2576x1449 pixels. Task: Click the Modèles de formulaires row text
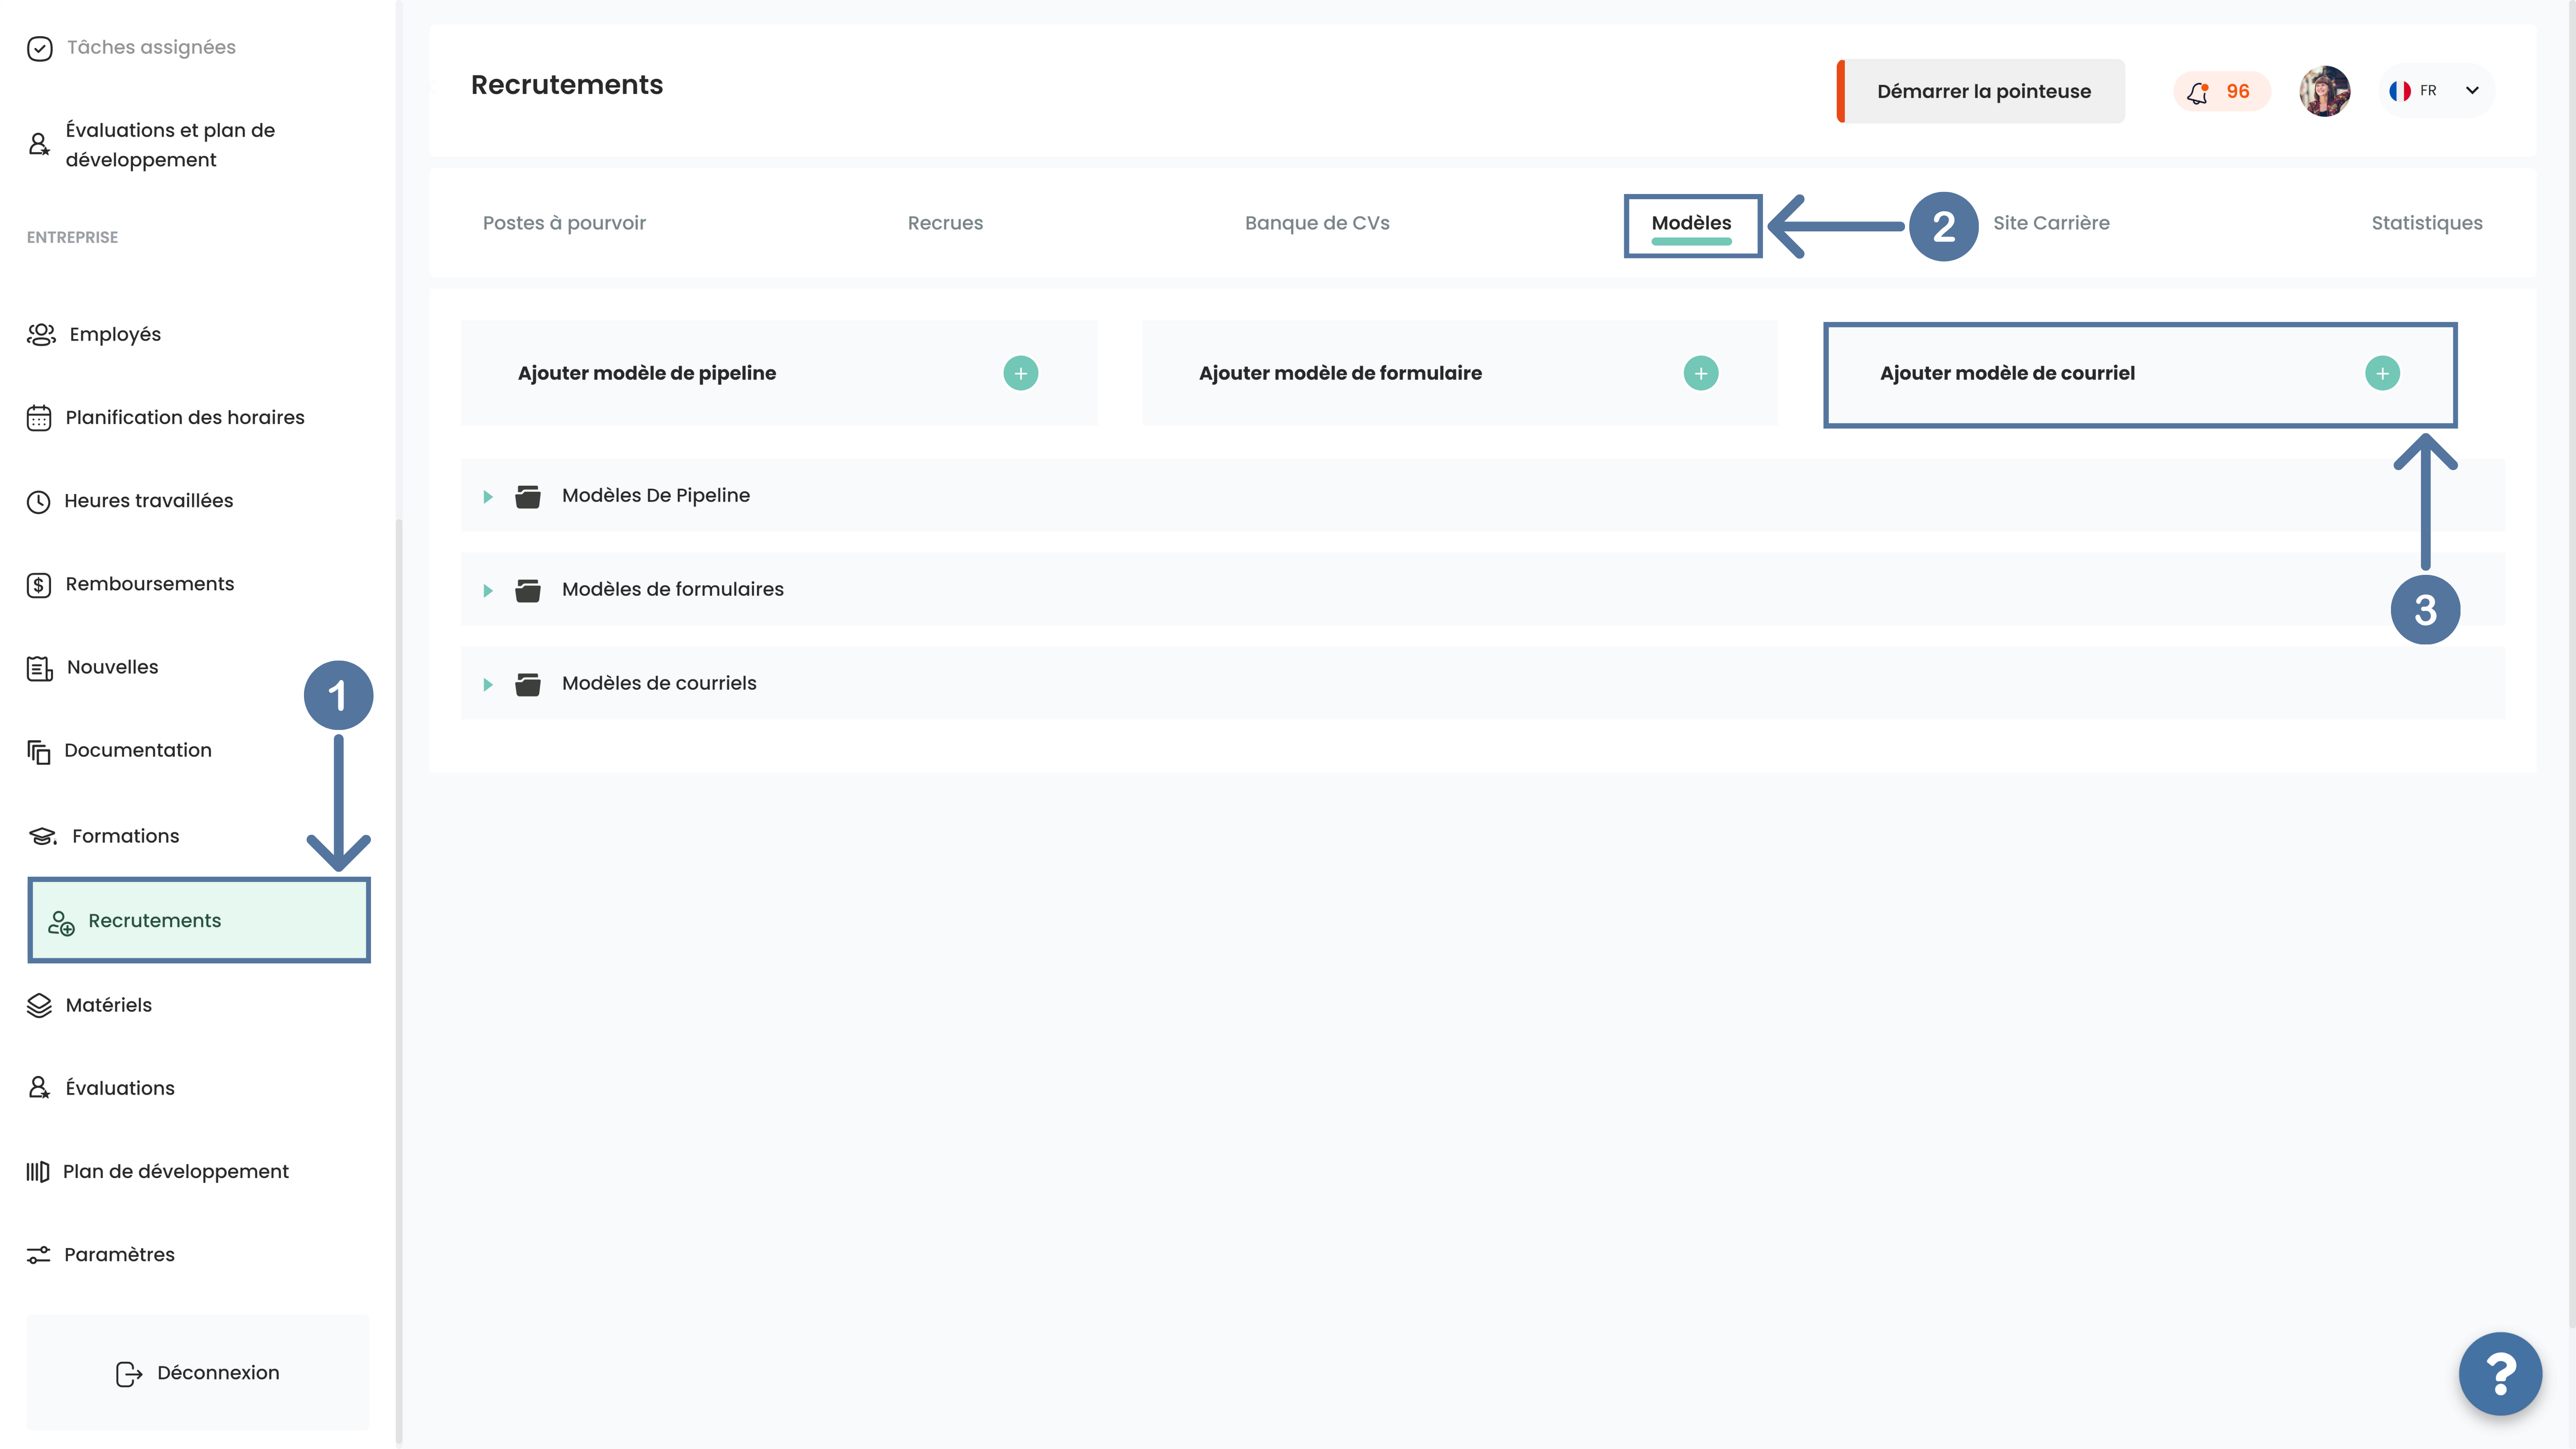(x=673, y=589)
